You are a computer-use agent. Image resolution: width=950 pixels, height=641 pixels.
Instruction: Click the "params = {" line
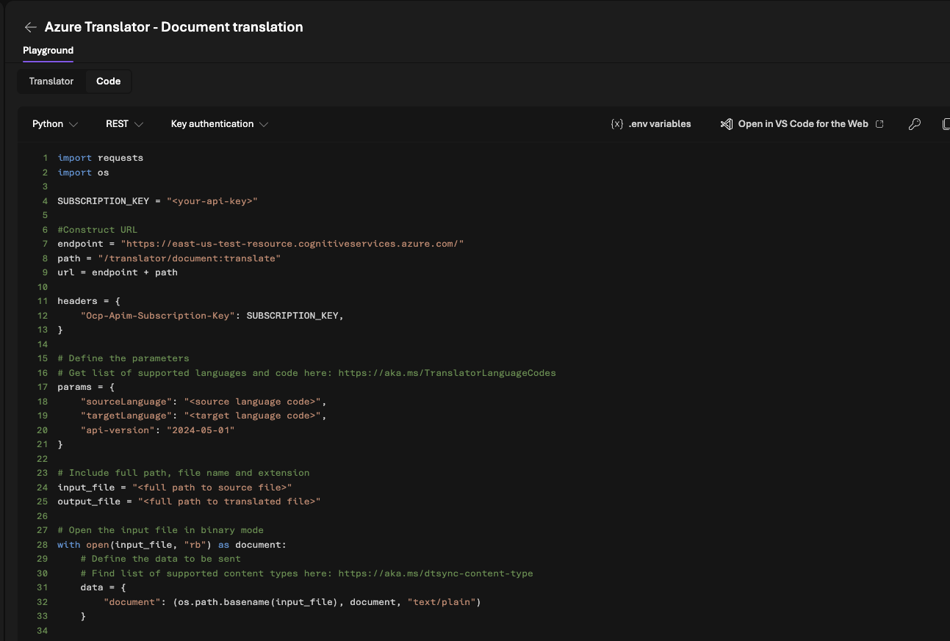86,387
